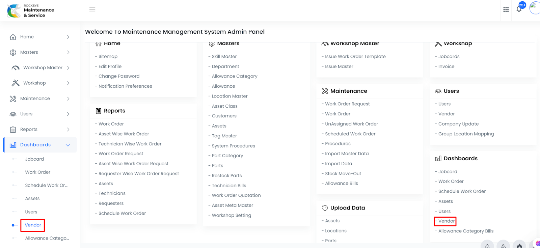Open Skill Master link
The width and height of the screenshot is (540, 248).
click(224, 56)
